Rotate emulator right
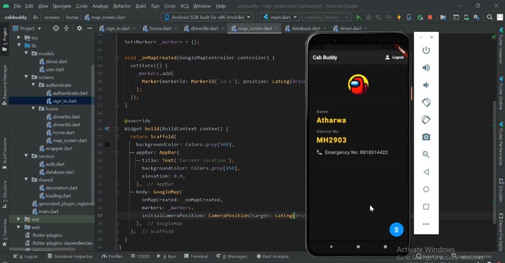The height and width of the screenshot is (263, 505). [x=426, y=120]
